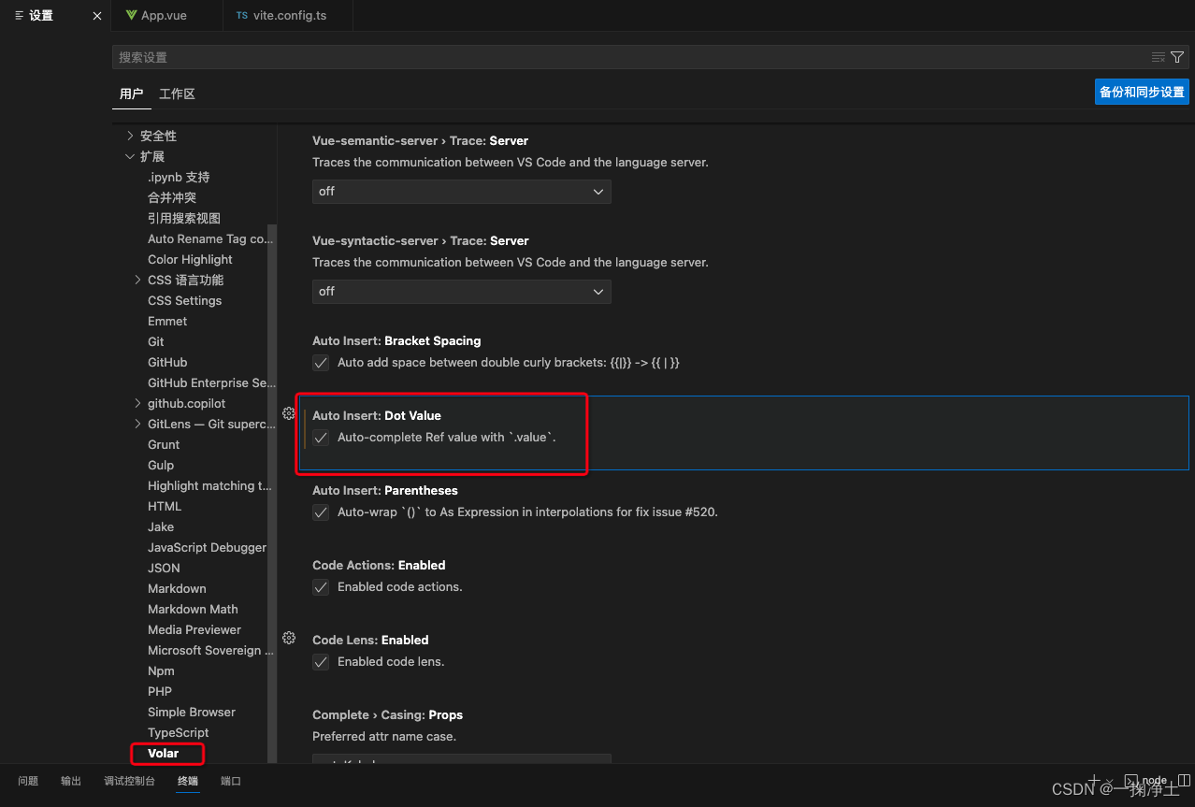Image resolution: width=1195 pixels, height=807 pixels.
Task: Disable the Enabled code lens checkbox
Action: click(321, 662)
